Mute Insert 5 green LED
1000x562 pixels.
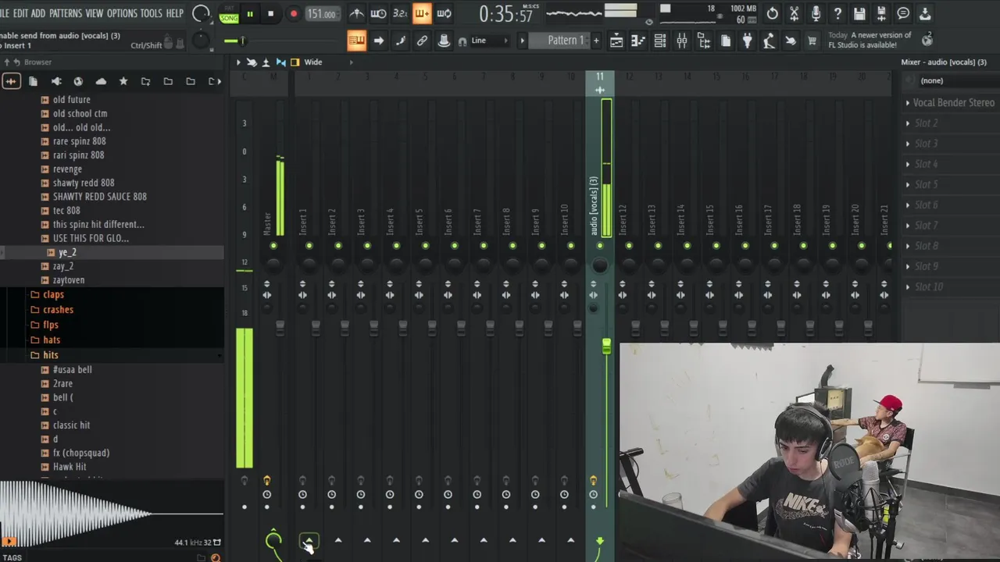click(425, 246)
